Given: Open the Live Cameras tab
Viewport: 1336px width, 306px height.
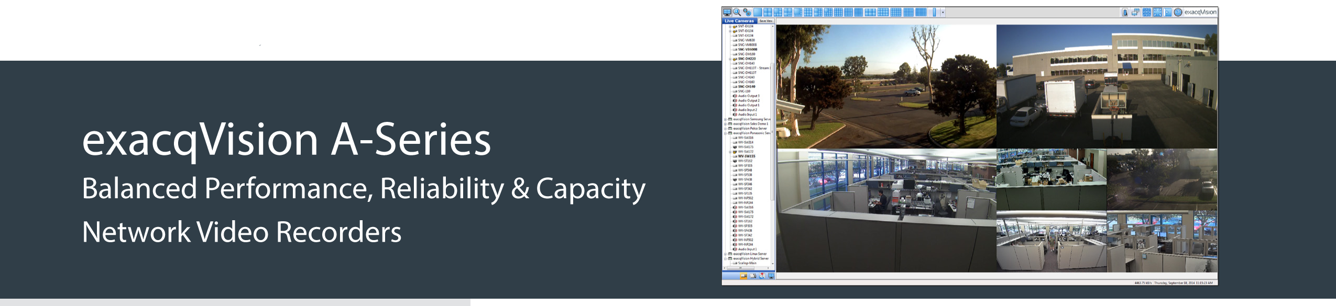Looking at the screenshot, I should (739, 21).
